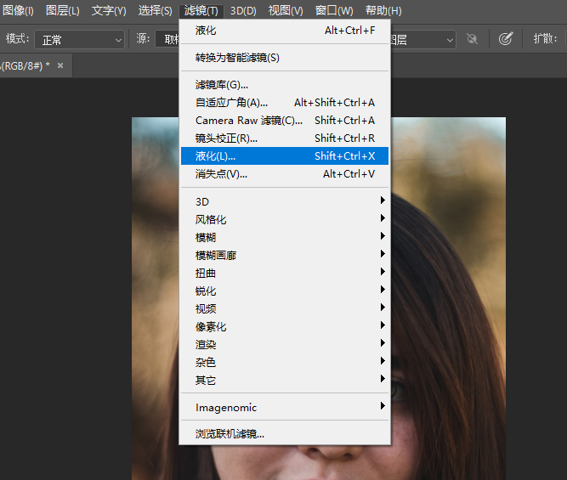Expand the 模糊画廊 submenu
The width and height of the screenshot is (567, 480).
[285, 255]
